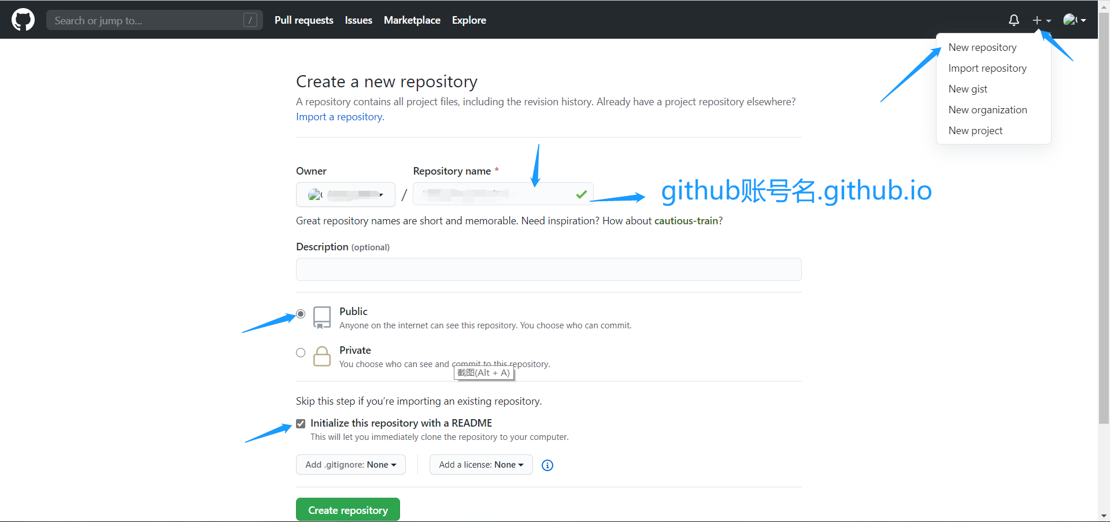Open the notifications bell
Screen dimensions: 1110x522
1013,20
